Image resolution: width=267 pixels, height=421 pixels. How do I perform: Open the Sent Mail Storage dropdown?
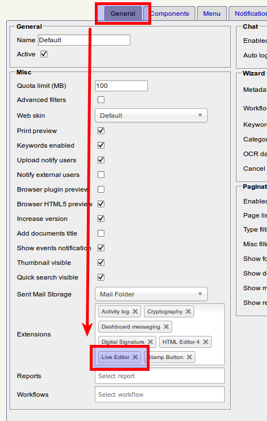(x=151, y=294)
